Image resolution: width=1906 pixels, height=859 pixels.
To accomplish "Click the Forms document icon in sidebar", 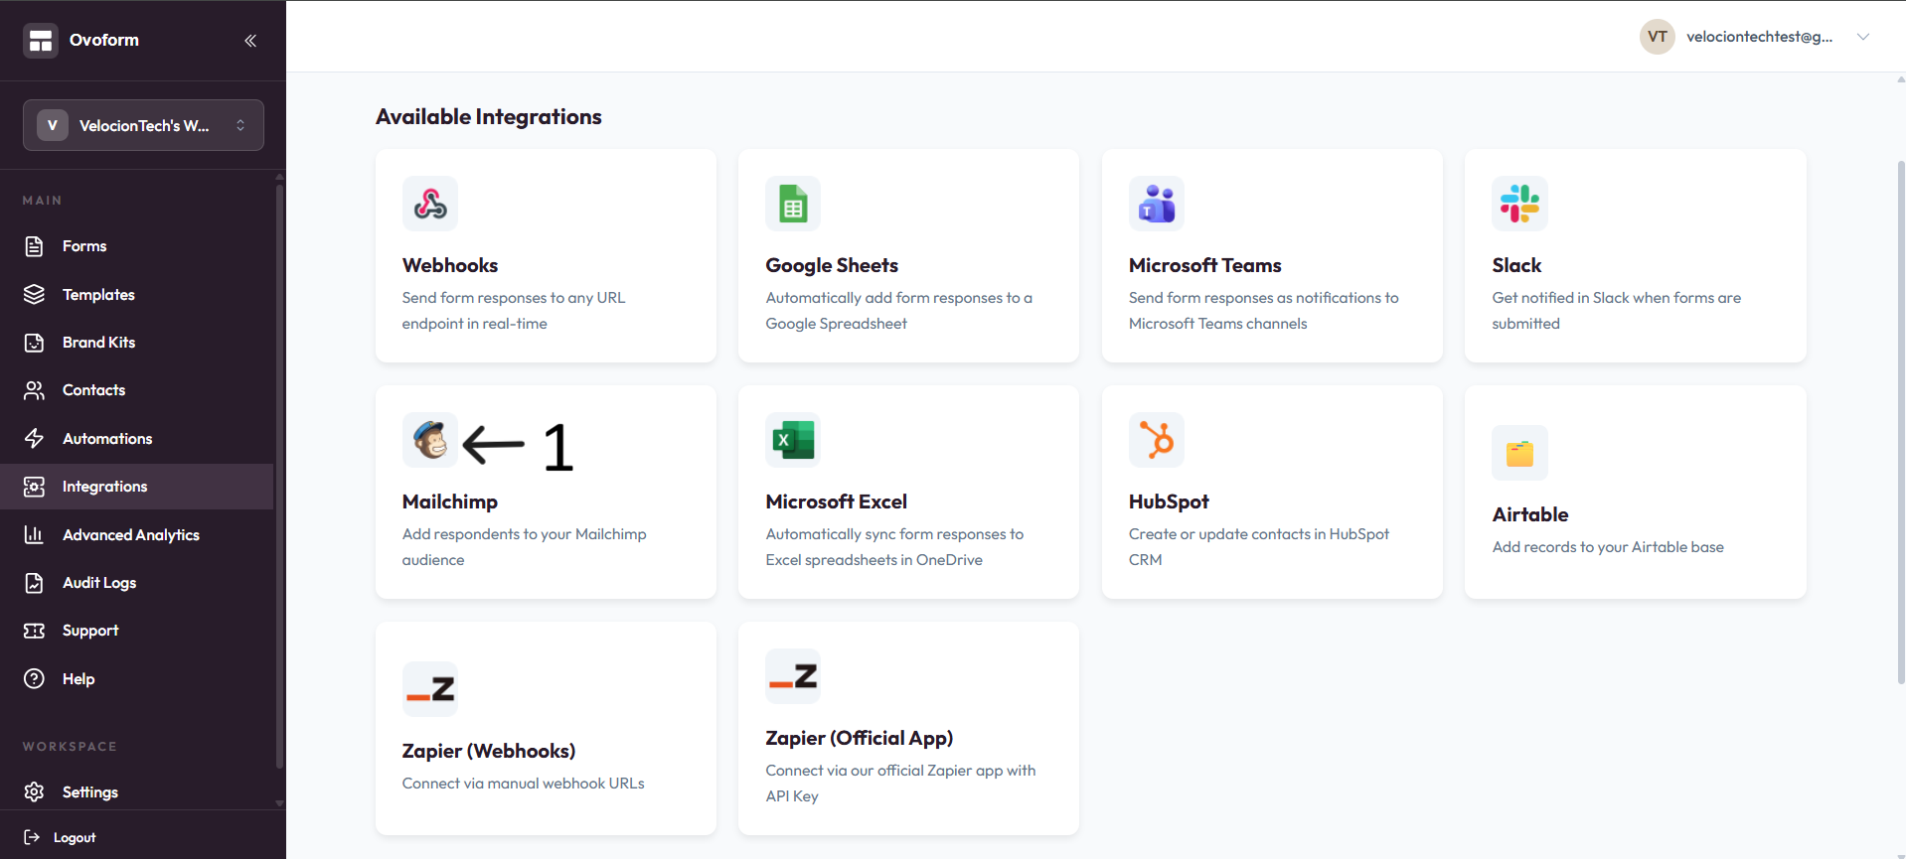I will pos(35,246).
